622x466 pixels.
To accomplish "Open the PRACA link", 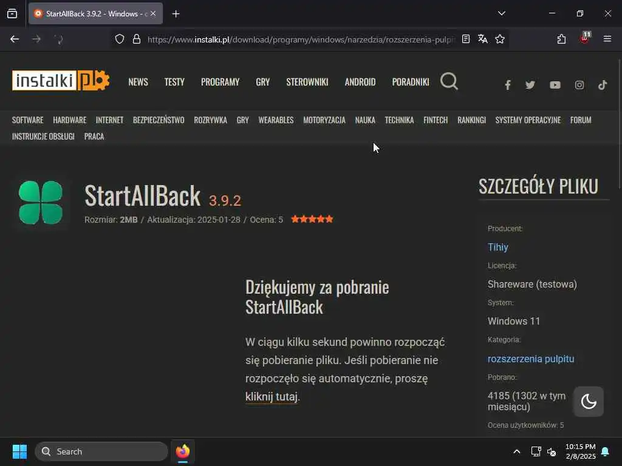I will click(94, 137).
